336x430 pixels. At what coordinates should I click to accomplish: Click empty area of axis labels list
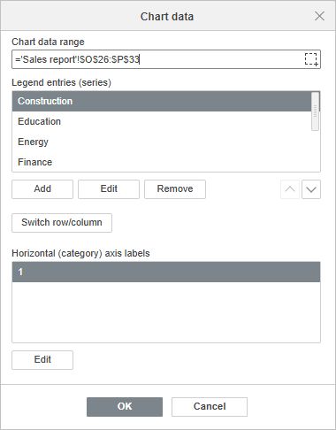click(x=166, y=312)
